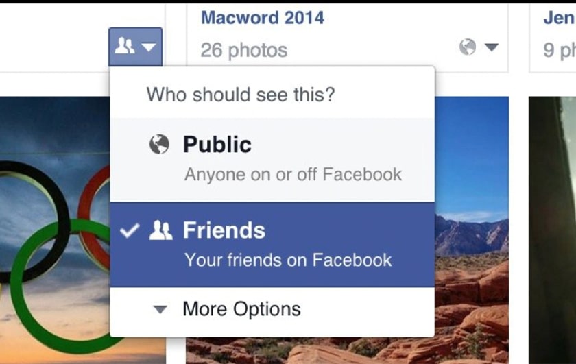Open the Macword 2014 album link
Screen dimensions: 576x364
click(x=262, y=18)
